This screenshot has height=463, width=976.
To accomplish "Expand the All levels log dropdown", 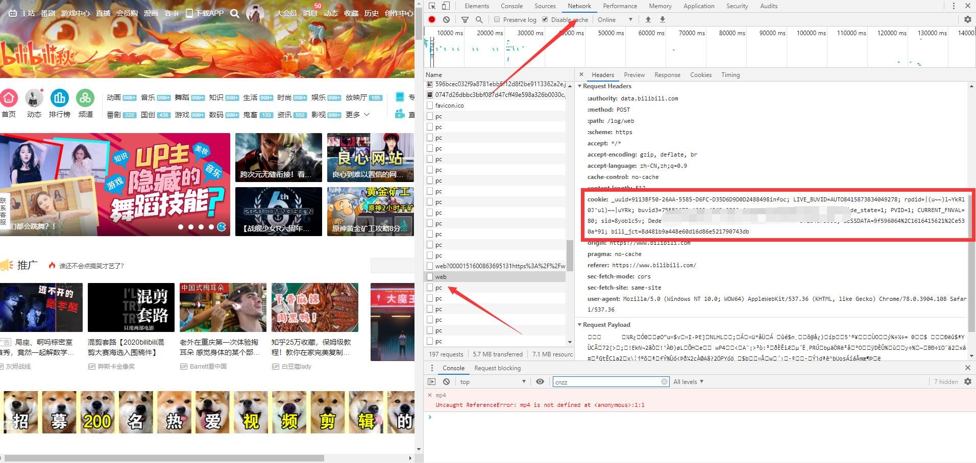I will pos(688,381).
